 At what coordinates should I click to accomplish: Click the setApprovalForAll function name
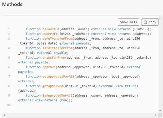[x=58, y=77]
